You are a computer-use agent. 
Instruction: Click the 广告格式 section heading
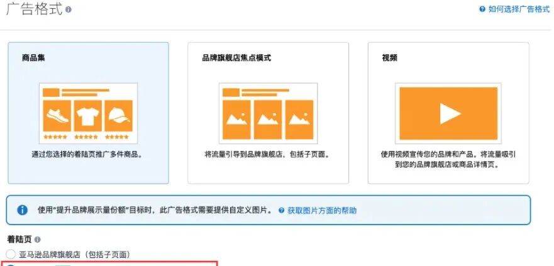(x=35, y=9)
